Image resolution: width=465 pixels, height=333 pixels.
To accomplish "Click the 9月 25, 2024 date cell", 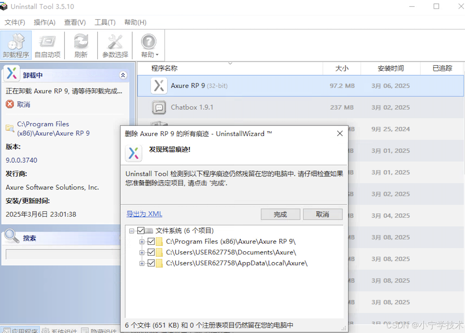I will [x=391, y=129].
